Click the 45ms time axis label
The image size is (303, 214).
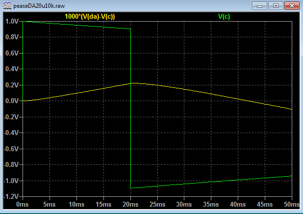(265, 205)
